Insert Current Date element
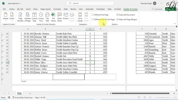Screen dimensions: 178x100 34,17
